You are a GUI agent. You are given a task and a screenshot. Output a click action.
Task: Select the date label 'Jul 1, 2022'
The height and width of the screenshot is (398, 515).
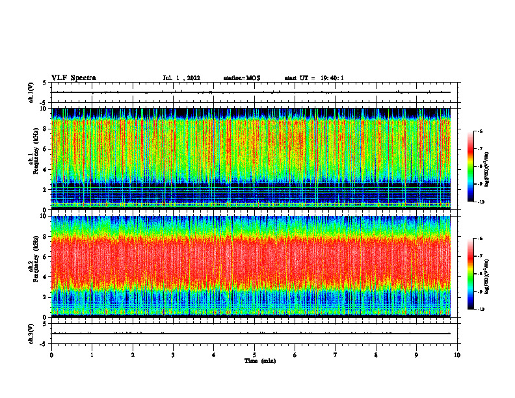point(181,78)
